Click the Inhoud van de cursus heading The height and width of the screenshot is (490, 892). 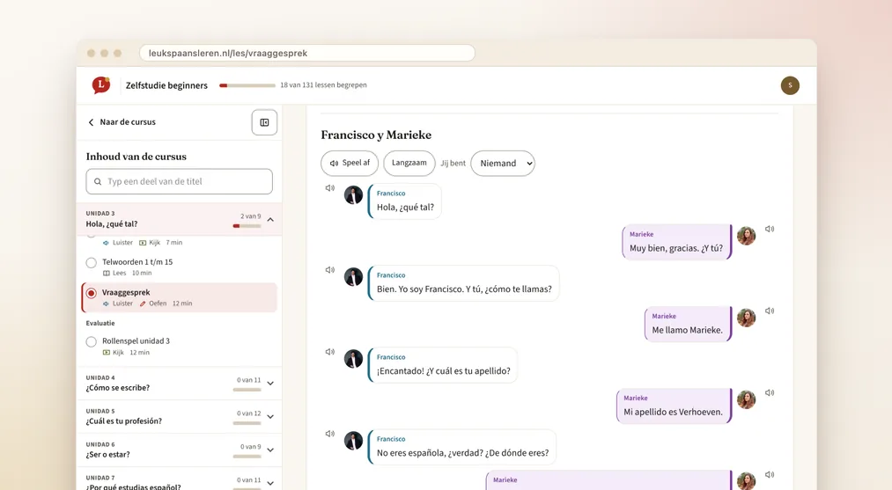[x=136, y=157]
